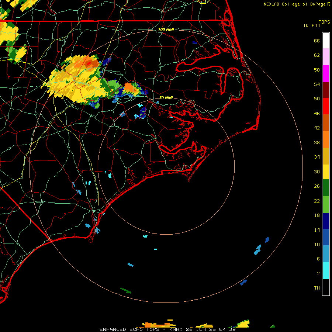The height and width of the screenshot is (332, 332).
Task: Pick the white swatch in legend
Action: pos(326,41)
